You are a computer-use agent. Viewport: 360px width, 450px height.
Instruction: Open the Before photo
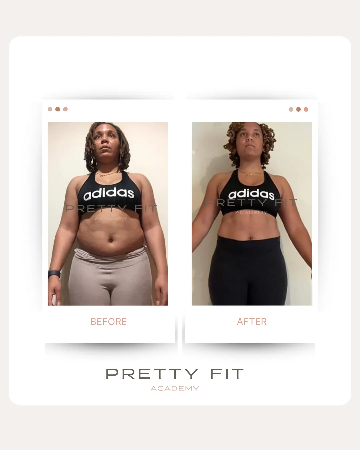coord(108,214)
